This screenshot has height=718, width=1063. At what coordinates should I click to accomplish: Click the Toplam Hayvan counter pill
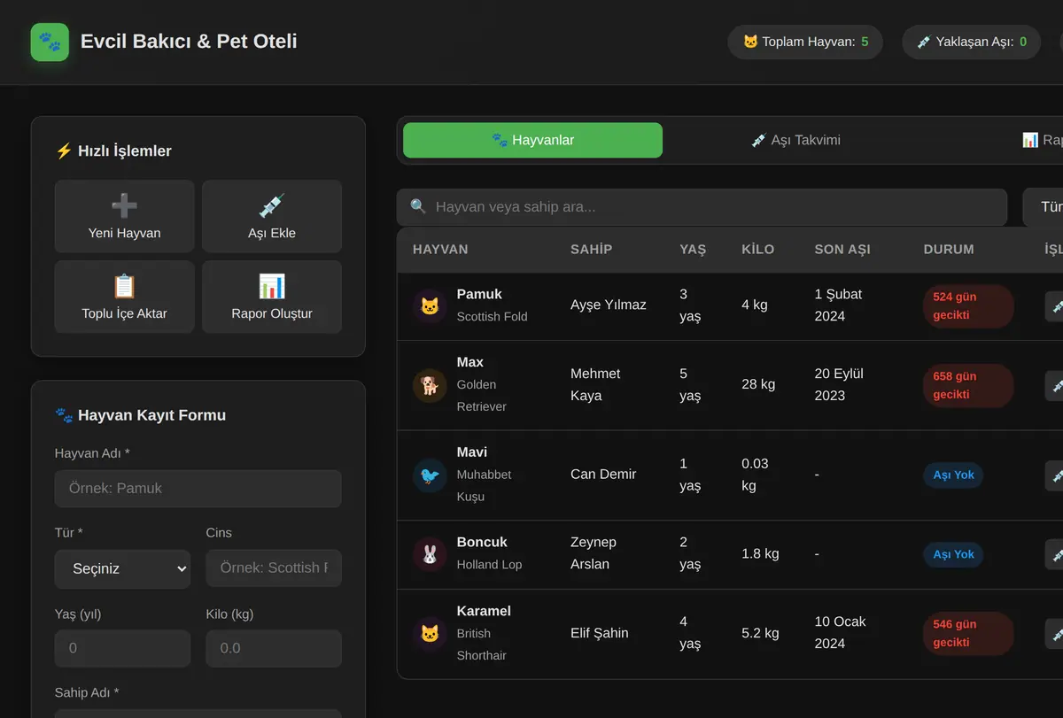click(805, 42)
